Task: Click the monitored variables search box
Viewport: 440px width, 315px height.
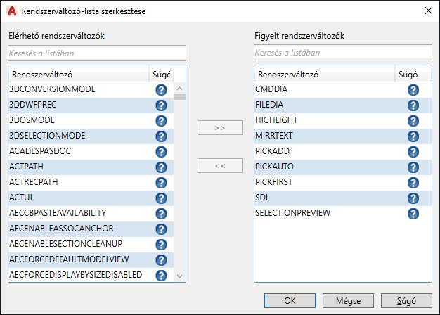Action: (343, 53)
